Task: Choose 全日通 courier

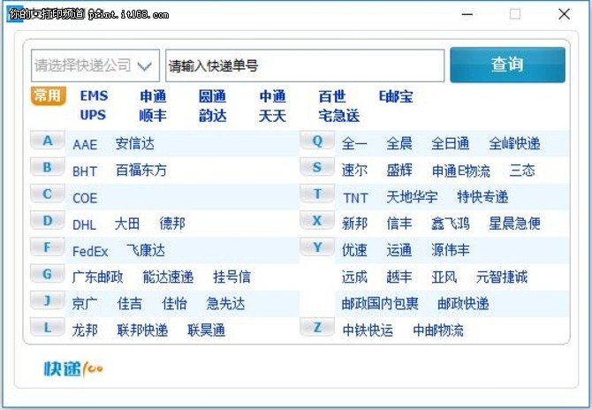Action: (451, 144)
